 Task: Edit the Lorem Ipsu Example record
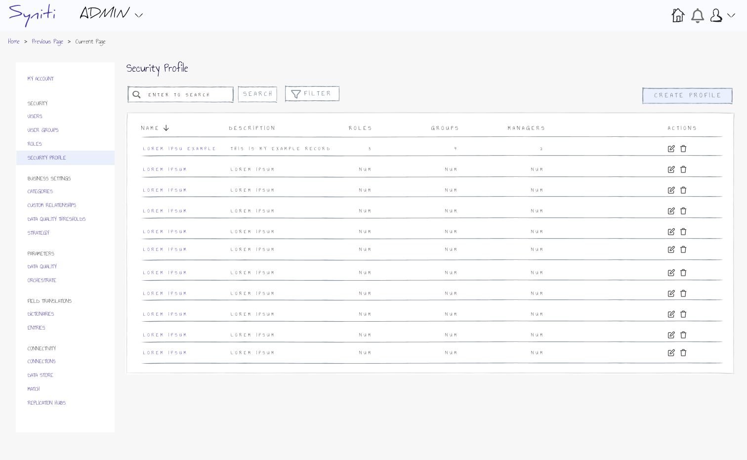coord(671,149)
